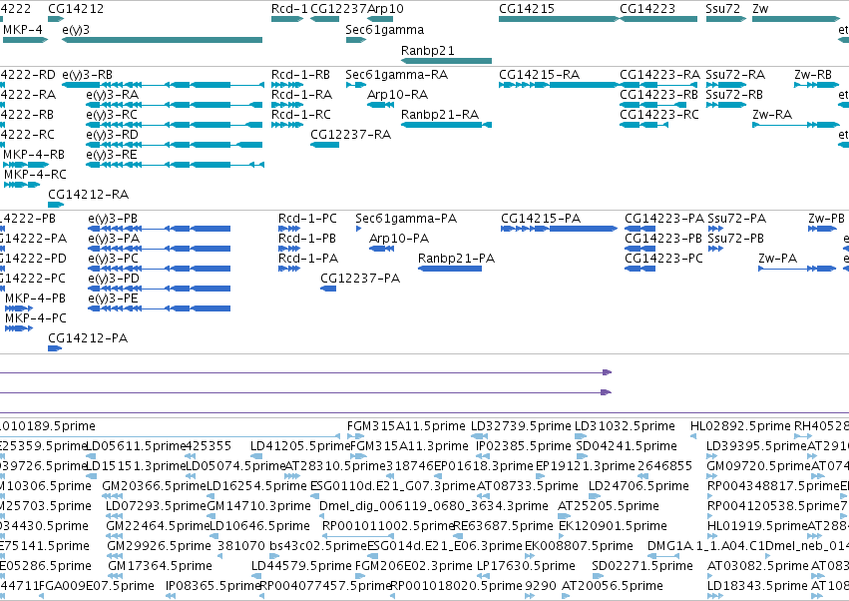Open transcript CG14212-RA
Viewport: 849px width, 601px height.
[56, 205]
